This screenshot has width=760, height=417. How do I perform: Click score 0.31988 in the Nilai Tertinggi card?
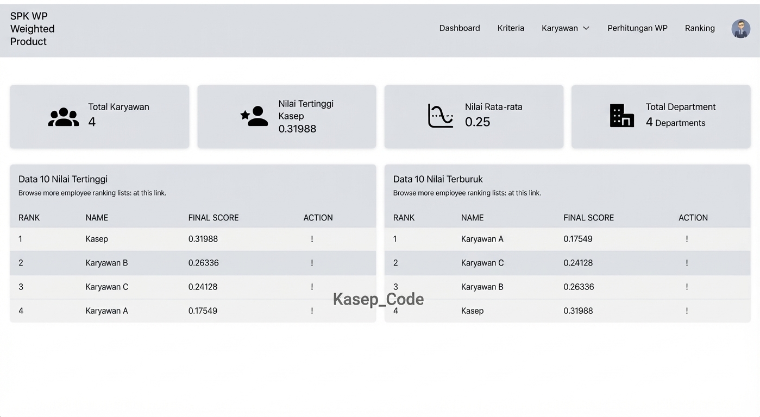click(x=297, y=129)
